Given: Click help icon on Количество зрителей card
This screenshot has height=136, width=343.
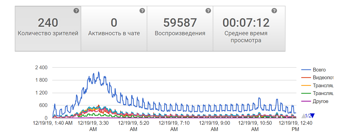Looking at the screenshot, I should coord(76,11).
